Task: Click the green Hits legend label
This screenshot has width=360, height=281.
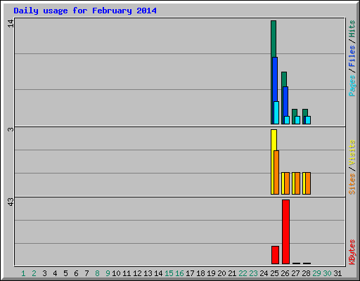Action: (352, 29)
